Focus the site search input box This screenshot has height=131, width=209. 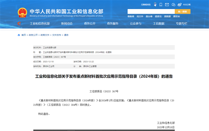pos(151,12)
